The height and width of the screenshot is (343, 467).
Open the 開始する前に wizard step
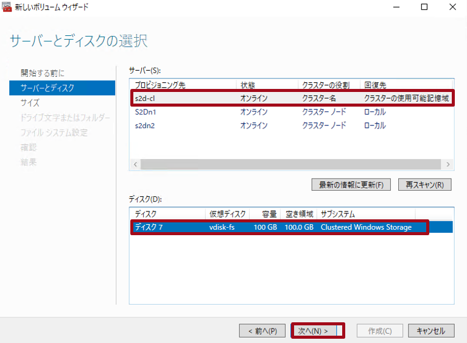click(42, 73)
